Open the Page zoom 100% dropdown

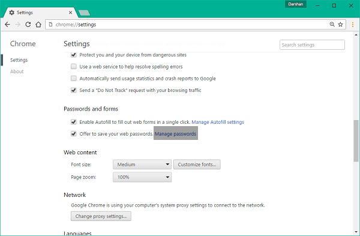(142, 177)
